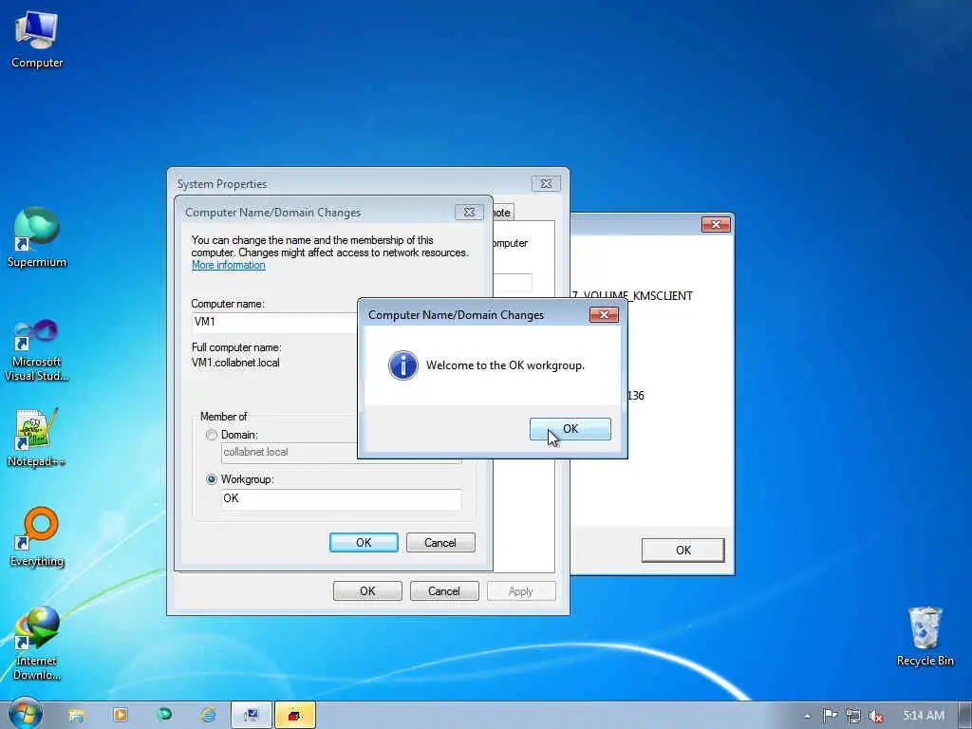Switch to the highlighted yellow taskbar application

point(295,716)
